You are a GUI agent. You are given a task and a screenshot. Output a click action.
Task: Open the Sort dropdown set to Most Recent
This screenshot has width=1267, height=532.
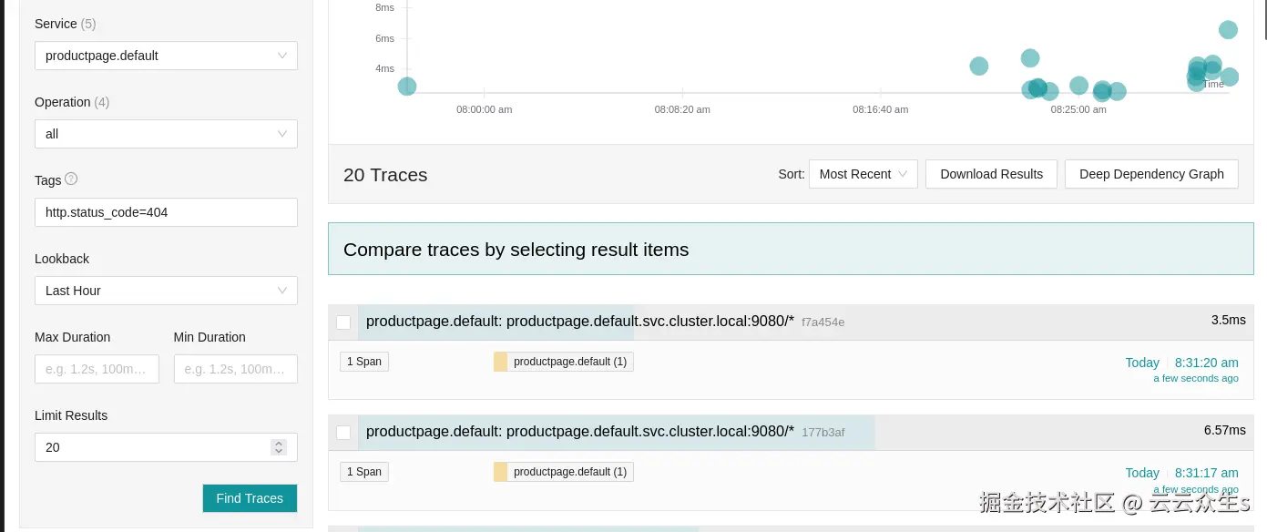coord(863,174)
